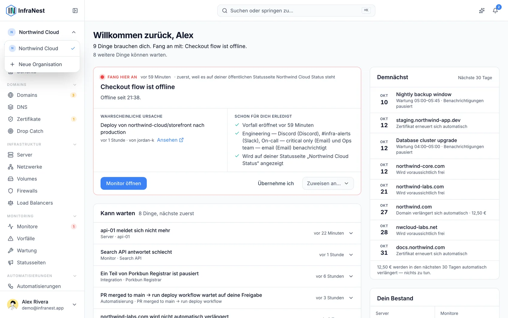Click Alex Rivera avatar picture
The height and width of the screenshot is (318, 508).
click(13, 304)
